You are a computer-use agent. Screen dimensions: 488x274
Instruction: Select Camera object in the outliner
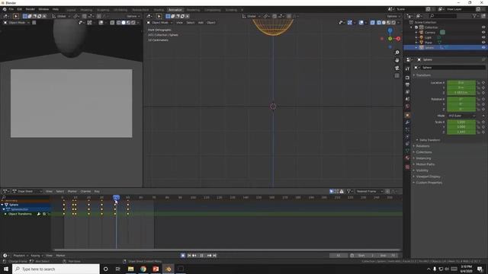pyautogui.click(x=430, y=32)
